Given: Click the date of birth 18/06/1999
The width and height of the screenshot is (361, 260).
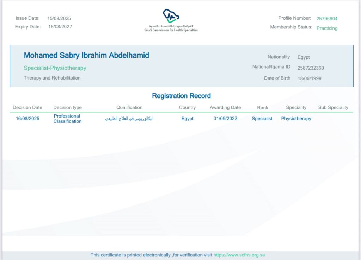Looking at the screenshot, I should pos(309,78).
